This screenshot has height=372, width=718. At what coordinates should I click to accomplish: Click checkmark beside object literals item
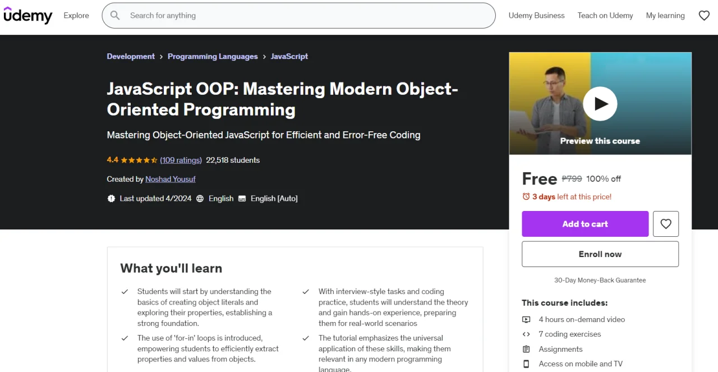coord(125,292)
